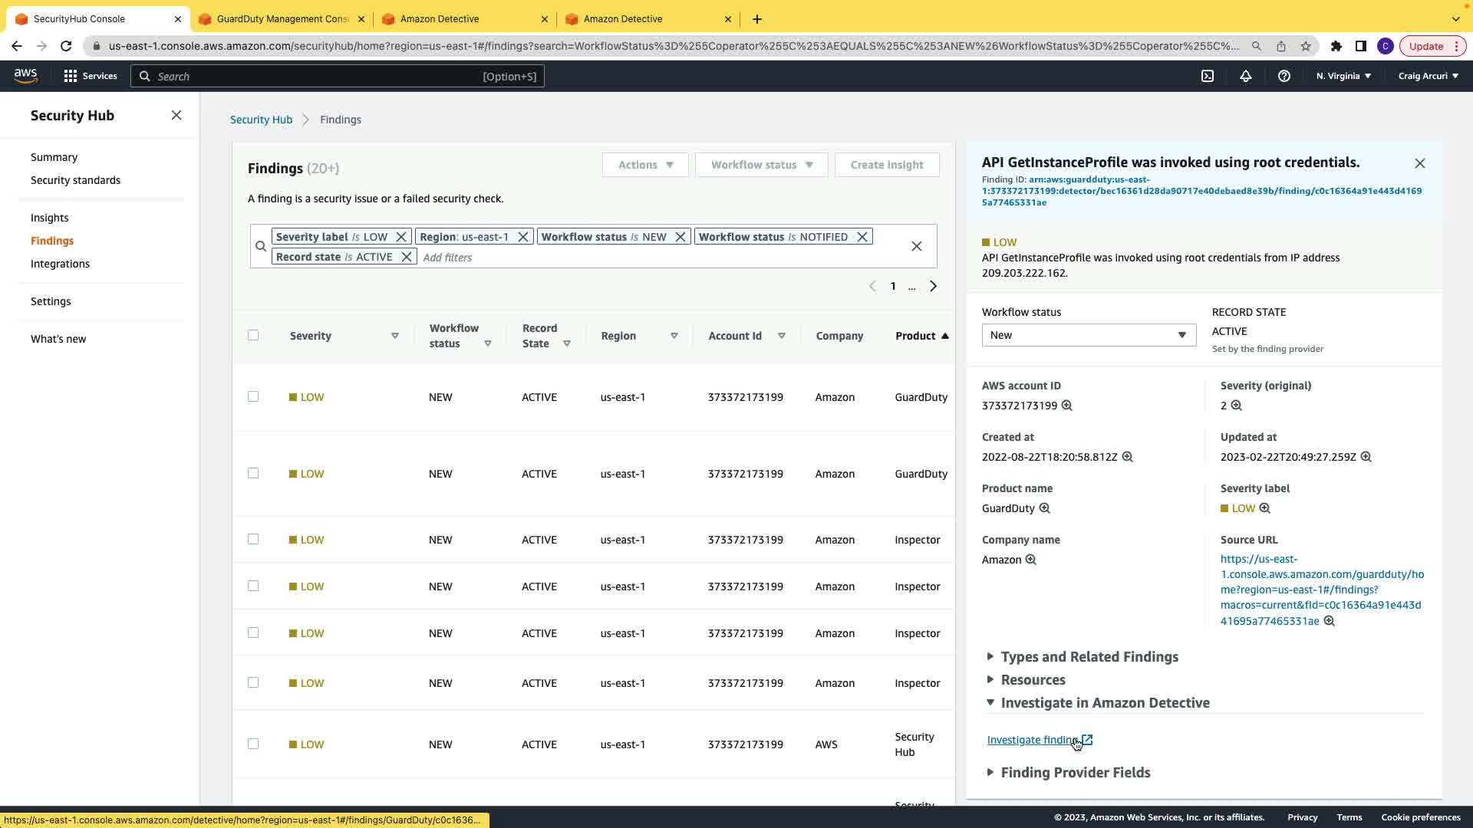This screenshot has width=1473, height=828.
Task: Go to next findings page arrow
Action: [x=934, y=286]
